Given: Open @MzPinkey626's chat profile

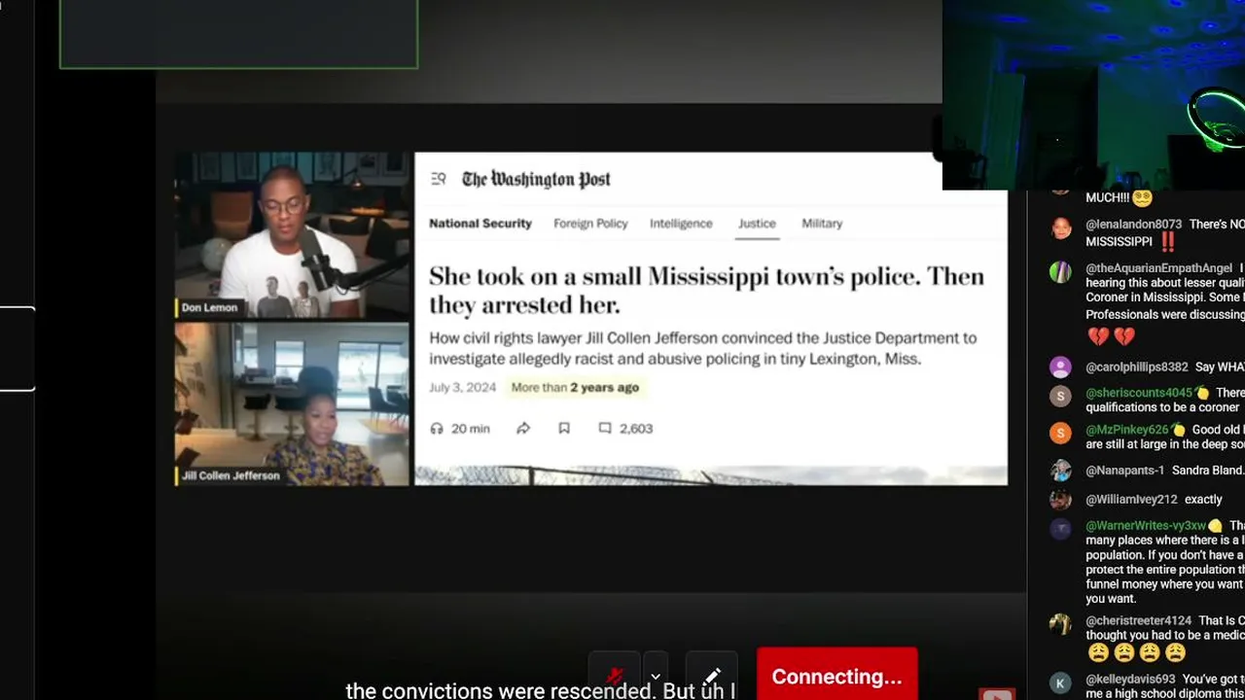Looking at the screenshot, I should point(1127,430).
